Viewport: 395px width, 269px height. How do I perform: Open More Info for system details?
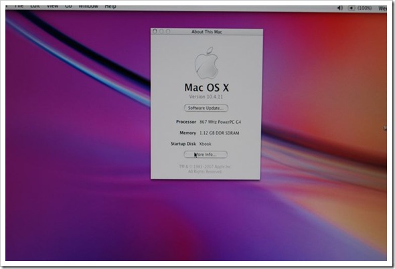point(206,155)
